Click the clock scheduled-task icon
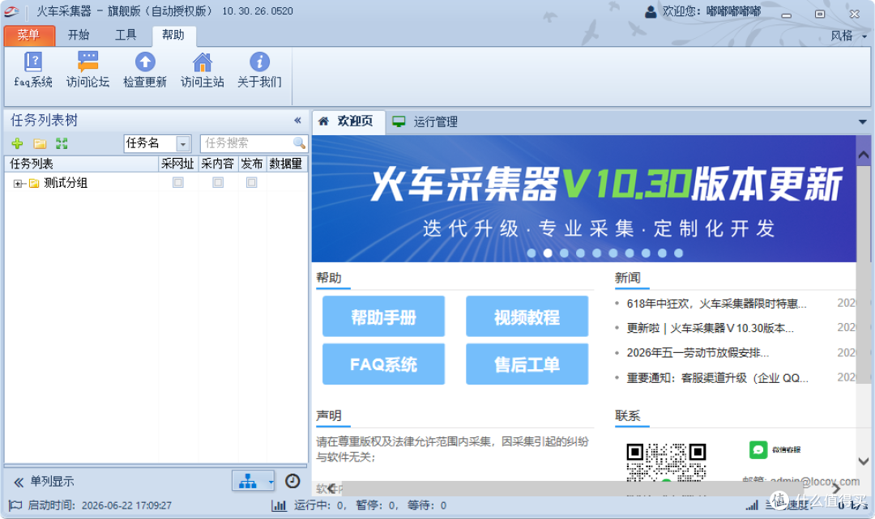This screenshot has width=875, height=519. click(x=292, y=481)
